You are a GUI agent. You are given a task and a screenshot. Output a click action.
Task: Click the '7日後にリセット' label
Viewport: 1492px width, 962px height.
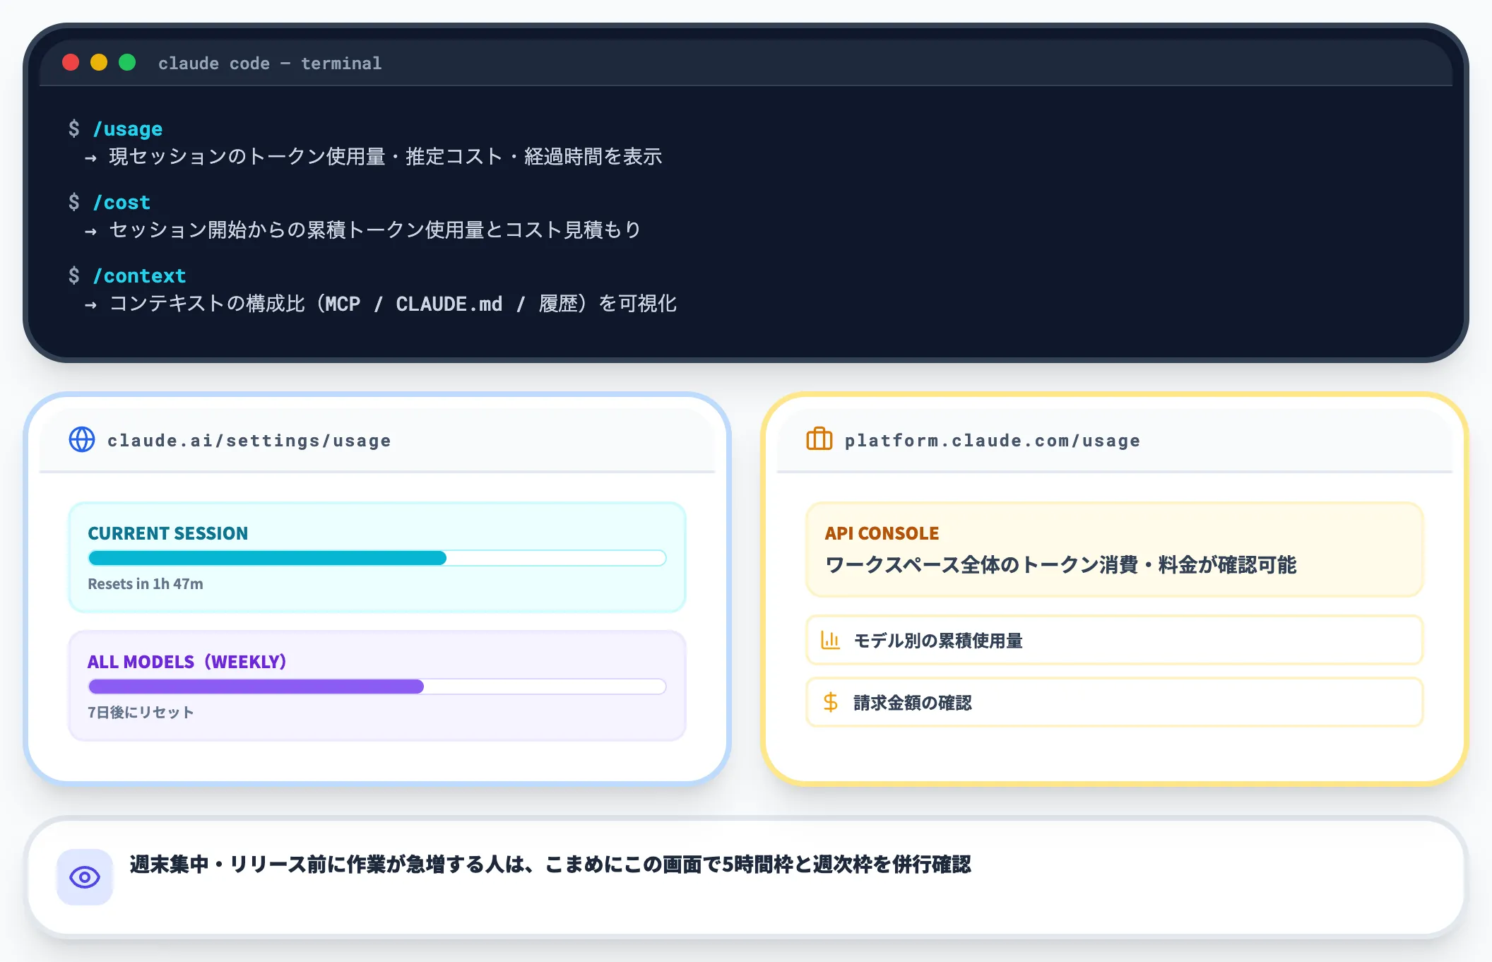[x=141, y=713]
